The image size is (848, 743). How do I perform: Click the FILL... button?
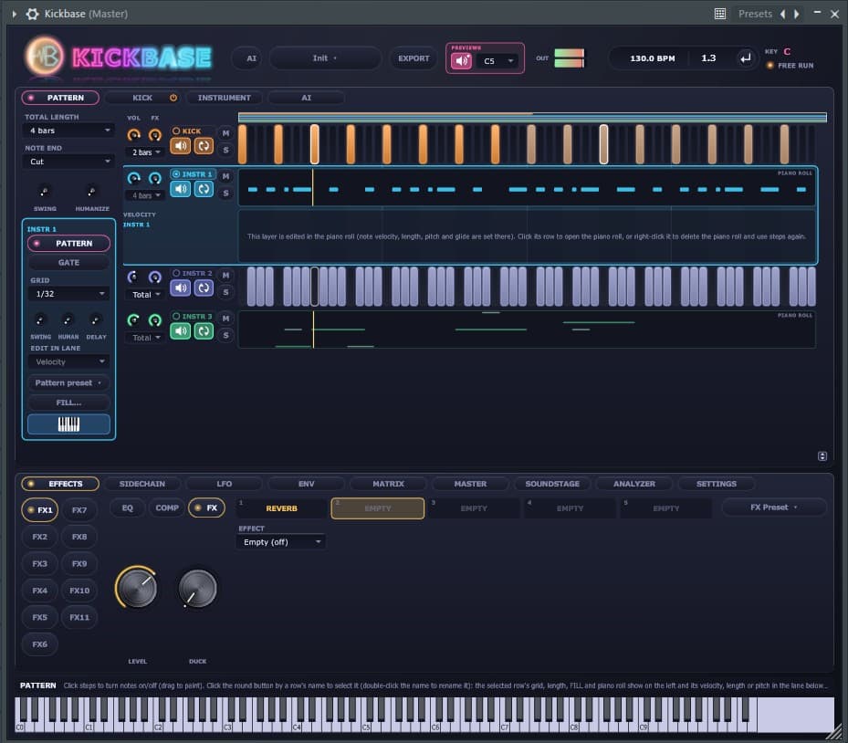coord(68,403)
